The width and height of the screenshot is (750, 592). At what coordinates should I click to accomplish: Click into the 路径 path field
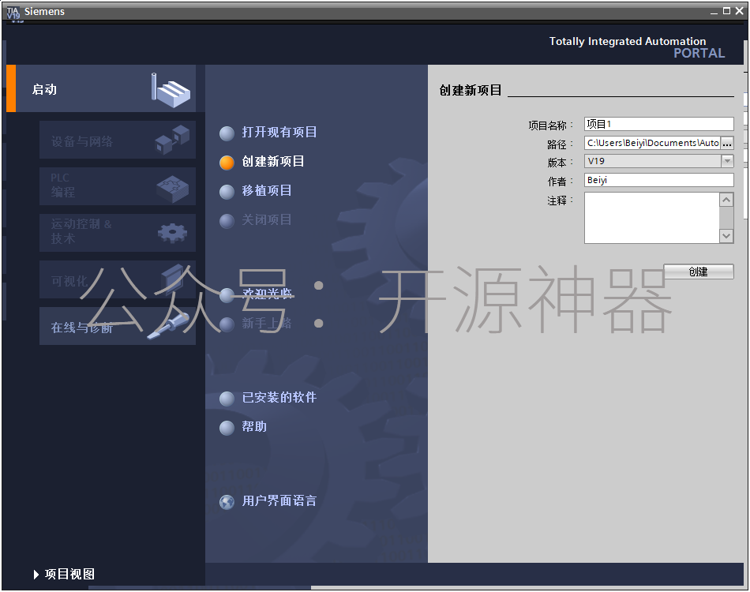652,143
